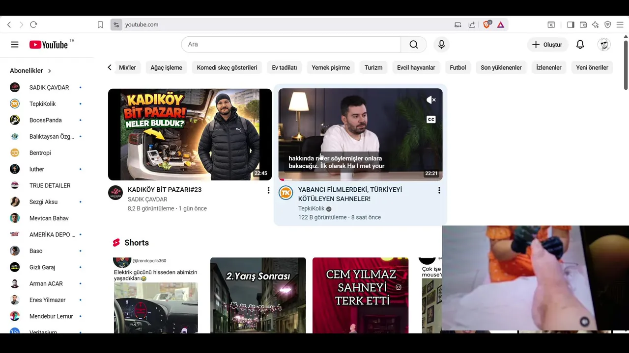The width and height of the screenshot is (629, 353).
Task: Open the Brave VPN shield icon
Action: (x=608, y=25)
